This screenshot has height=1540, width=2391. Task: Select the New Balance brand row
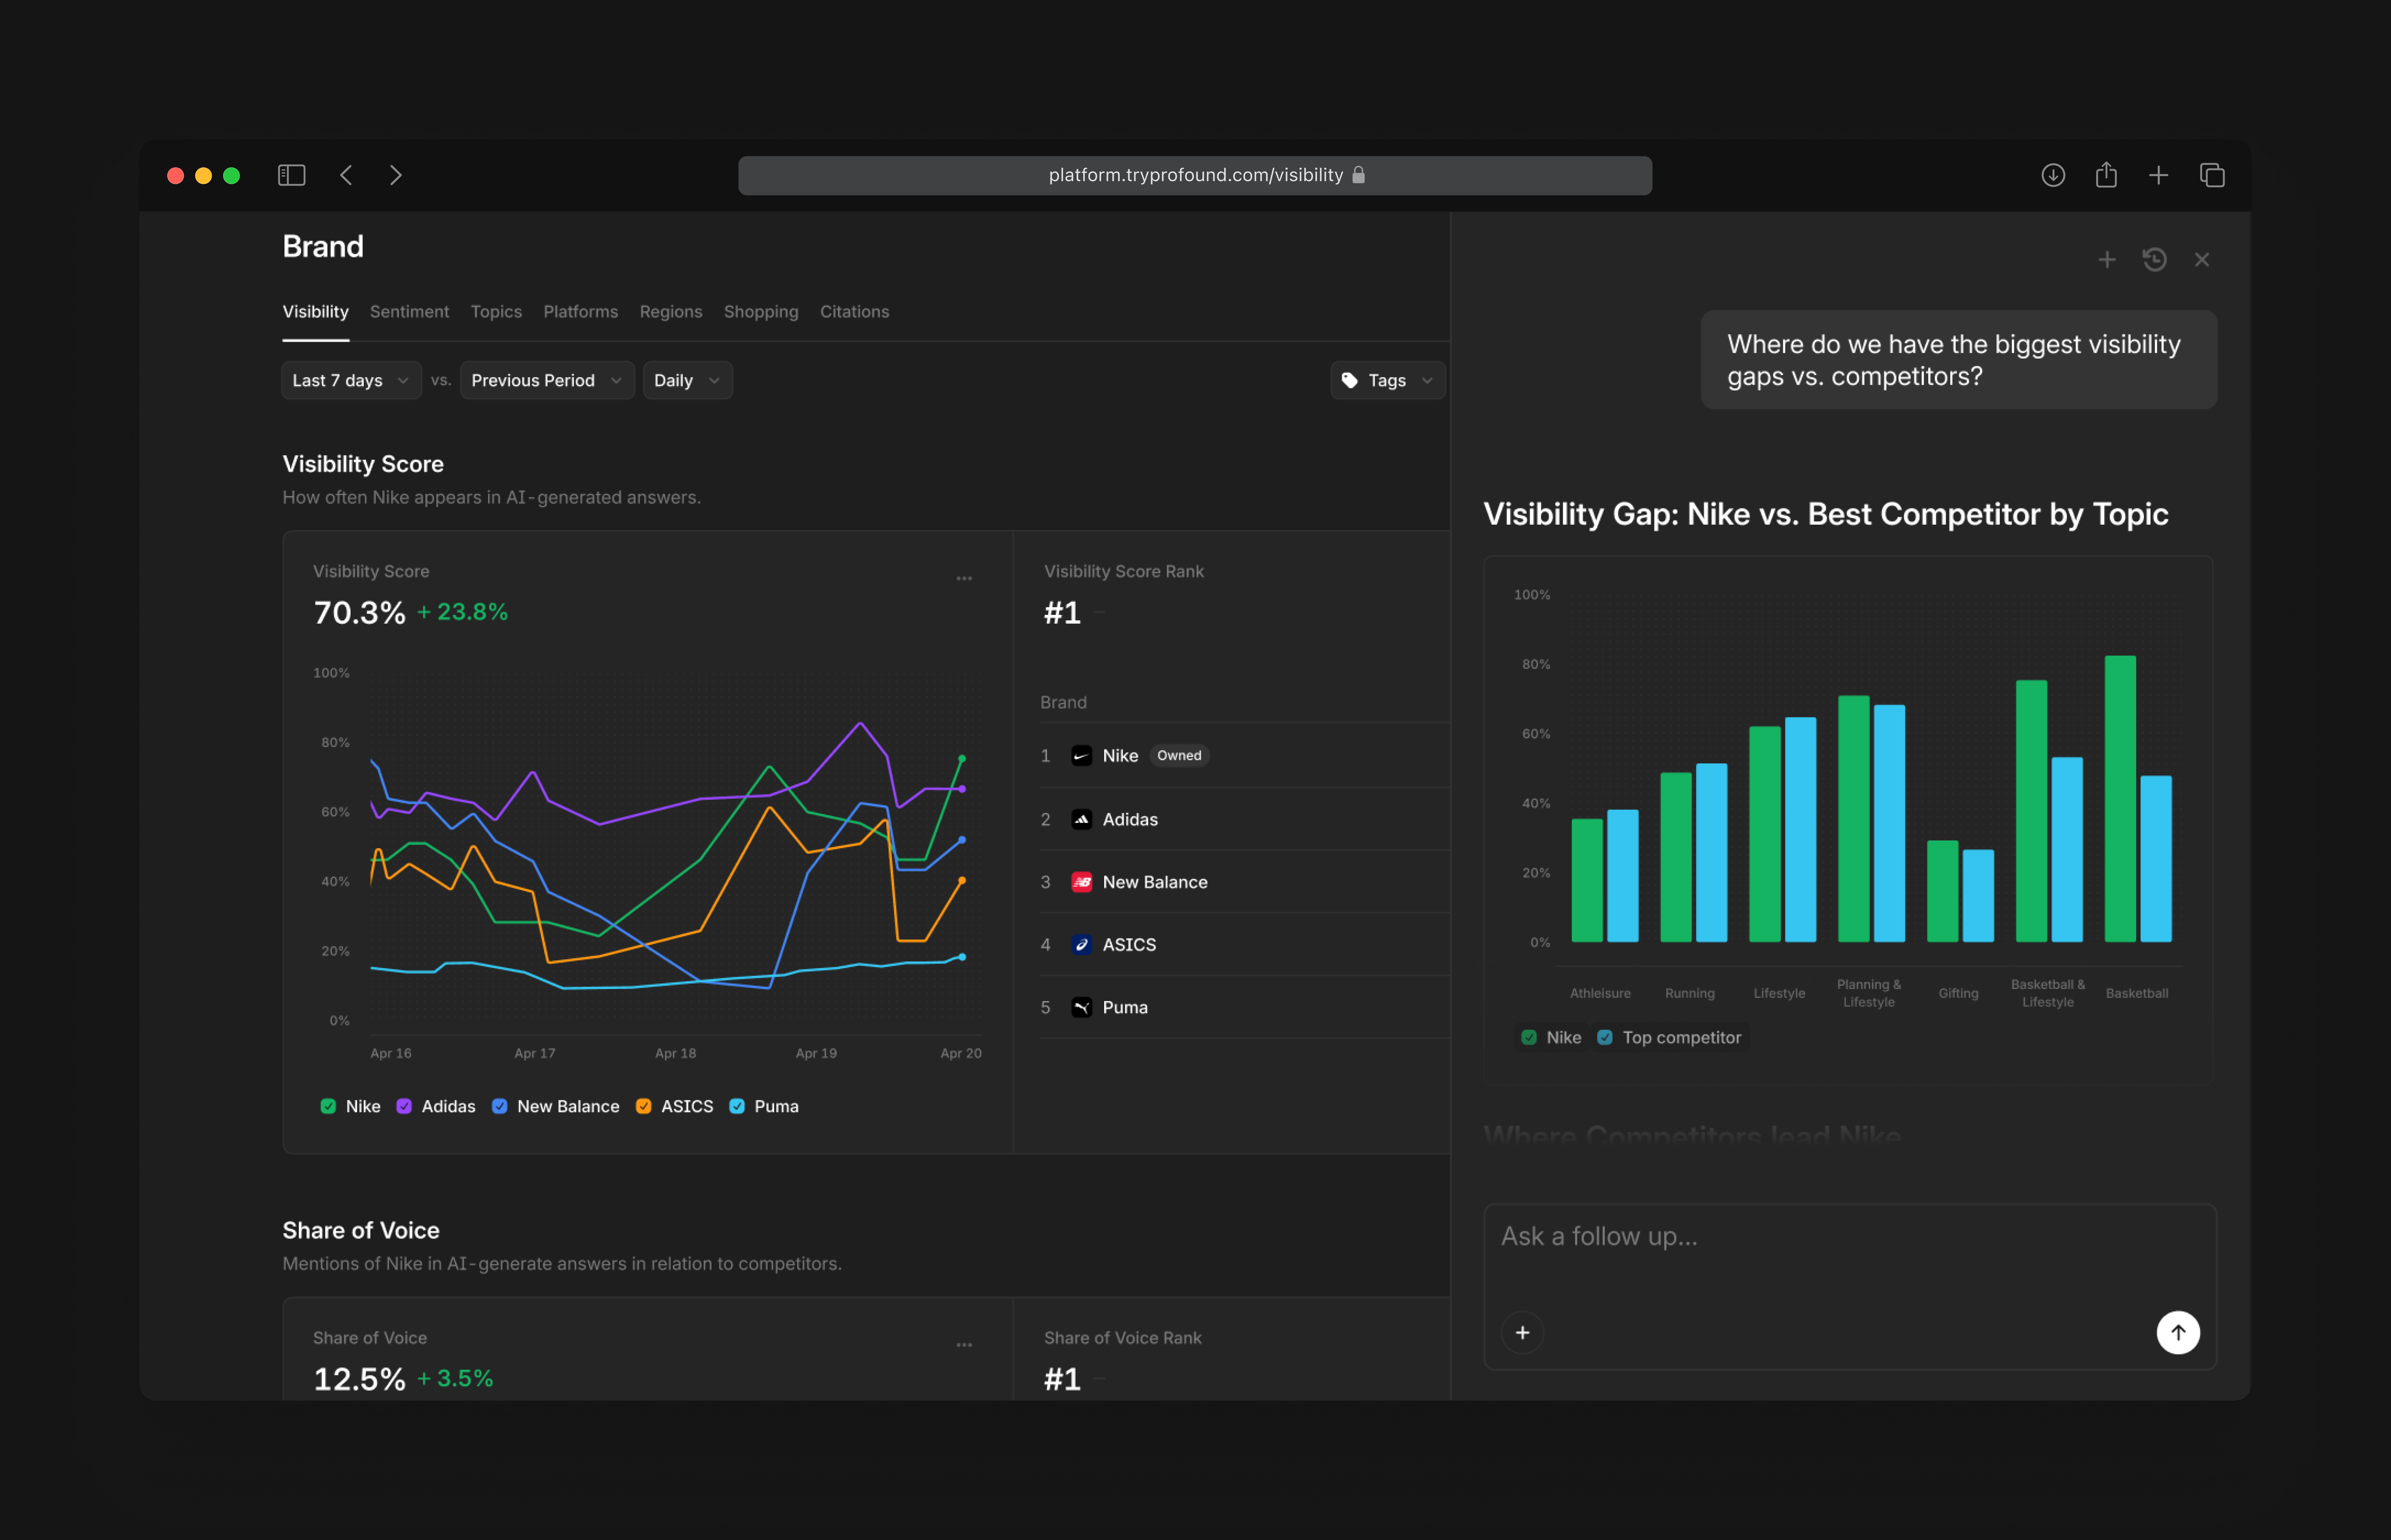point(1245,882)
